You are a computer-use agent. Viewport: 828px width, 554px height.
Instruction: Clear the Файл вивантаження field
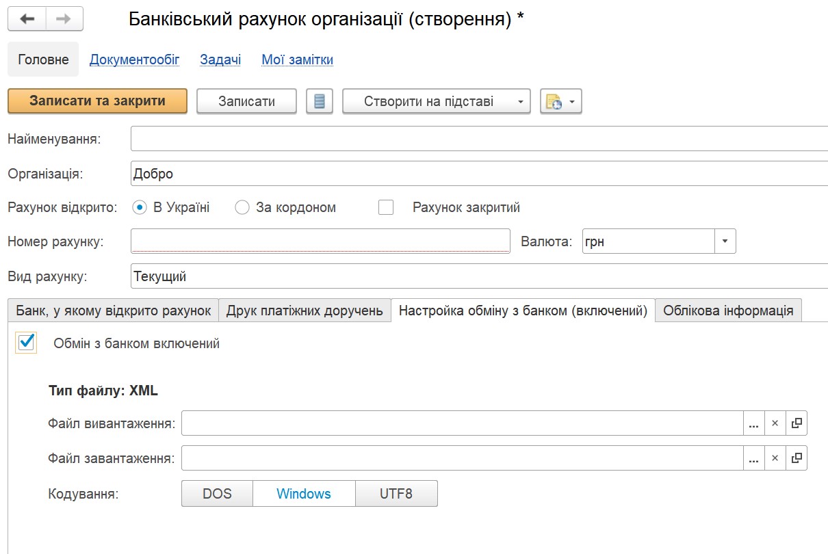coord(775,423)
